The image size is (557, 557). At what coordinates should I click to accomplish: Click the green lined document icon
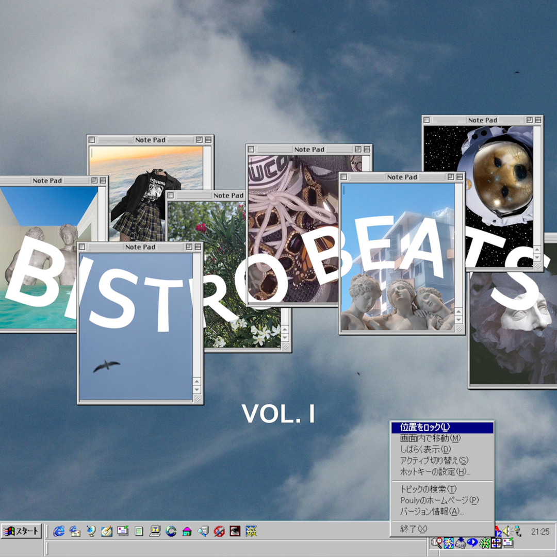click(139, 531)
